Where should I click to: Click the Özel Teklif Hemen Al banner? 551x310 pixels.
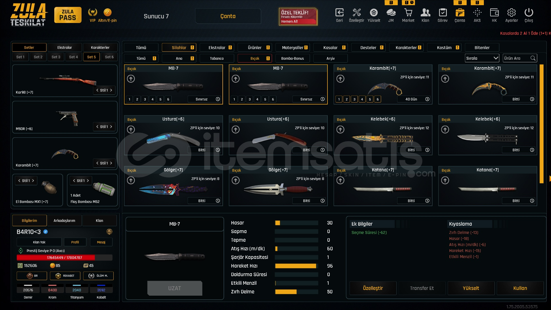point(298,17)
